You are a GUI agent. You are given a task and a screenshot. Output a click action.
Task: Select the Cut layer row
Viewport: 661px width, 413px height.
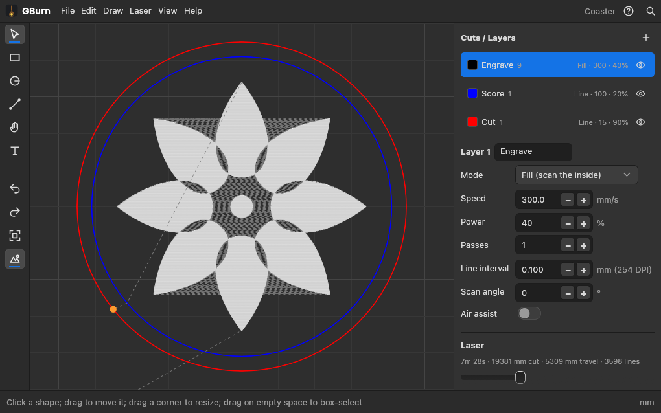557,122
